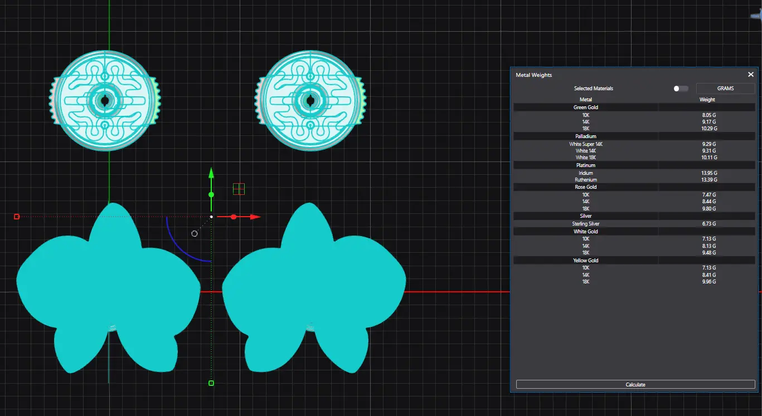
Task: Toggle the Selected Materials switch
Action: (x=680, y=89)
